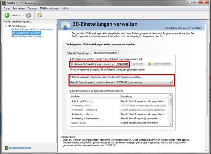Select 'PhysX-Konfiguration festlegen' tree item
The height and width of the screenshot is (154, 211).
[27, 36]
